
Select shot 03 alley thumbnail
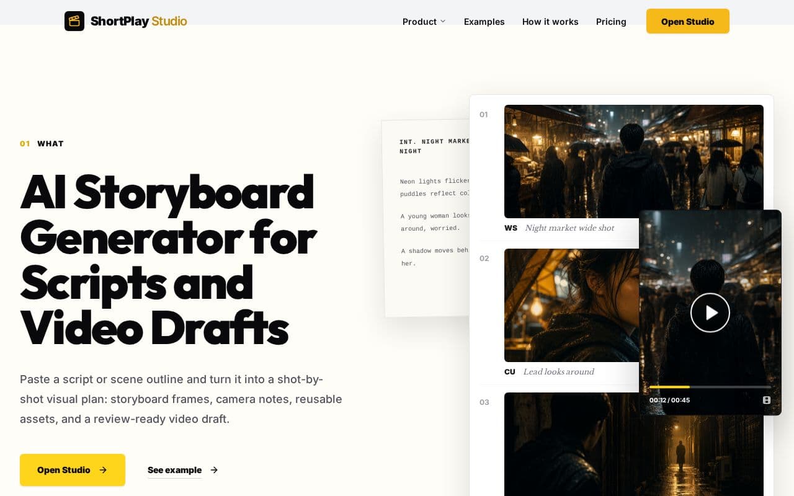click(x=634, y=444)
